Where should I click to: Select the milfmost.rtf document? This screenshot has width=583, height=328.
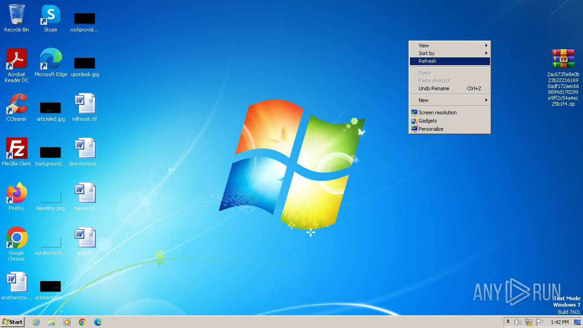pyautogui.click(x=85, y=108)
